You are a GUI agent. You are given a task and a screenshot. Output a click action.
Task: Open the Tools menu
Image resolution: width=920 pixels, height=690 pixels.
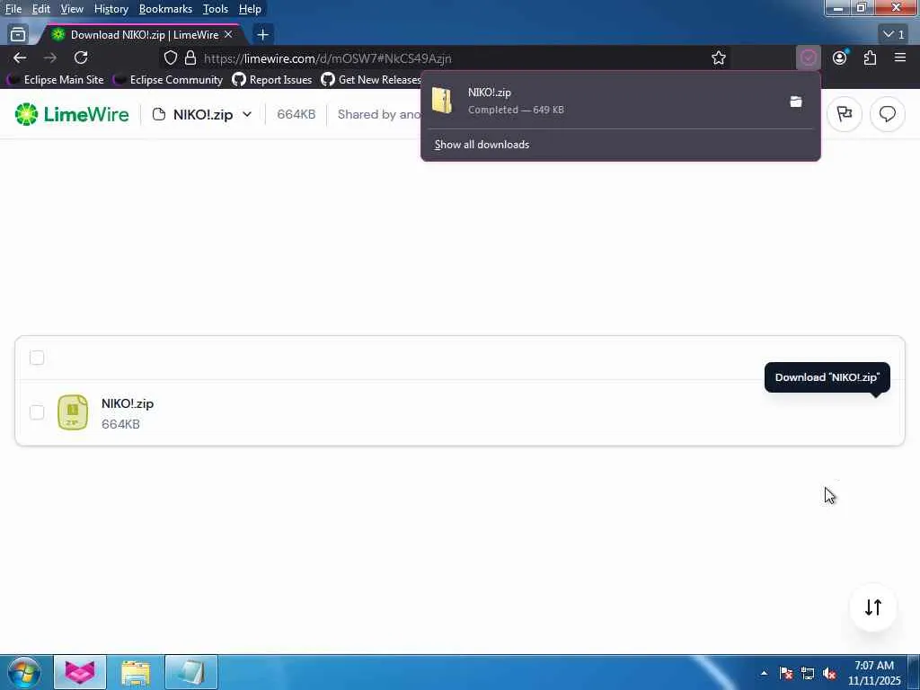click(216, 9)
